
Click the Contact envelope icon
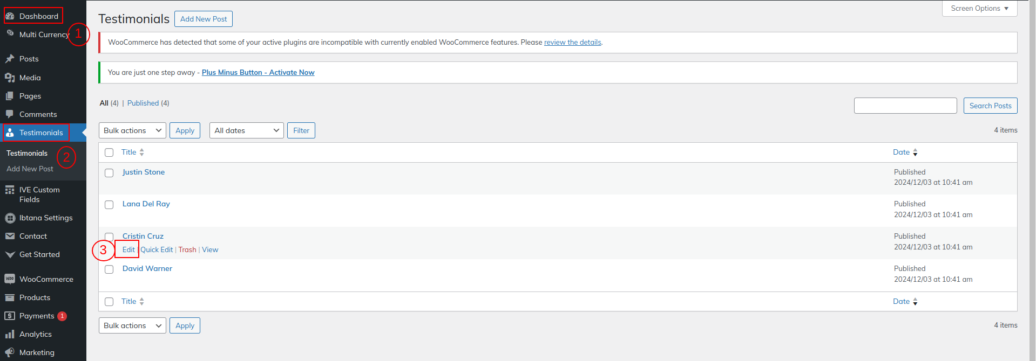pyautogui.click(x=10, y=236)
